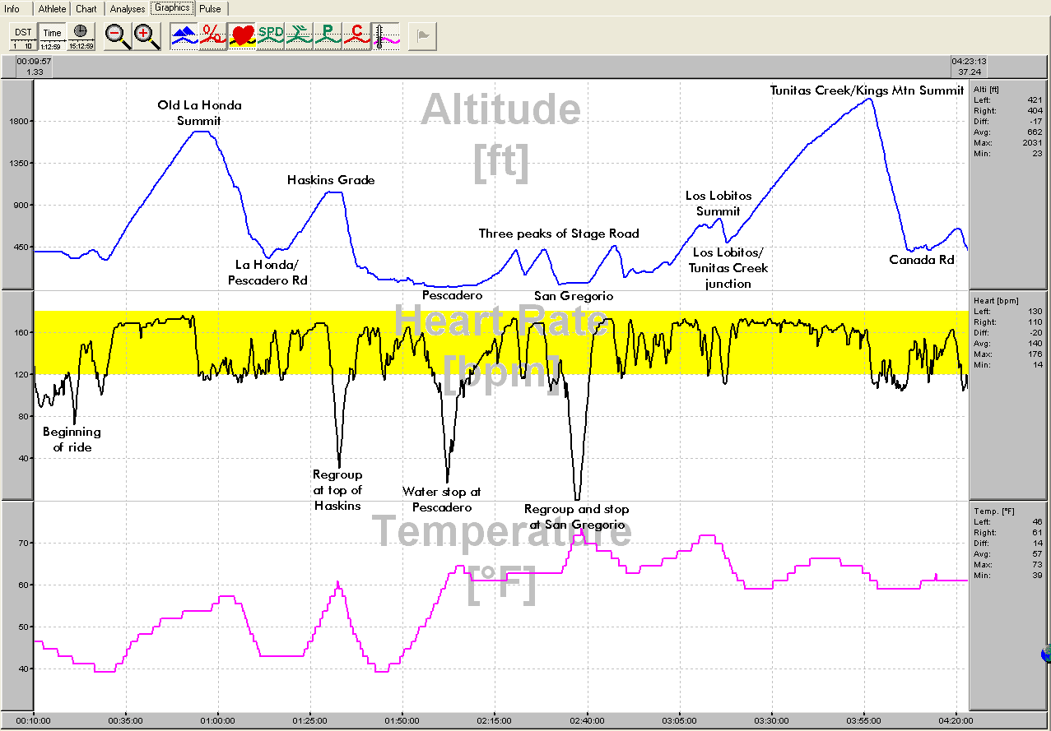The height and width of the screenshot is (731, 1051).
Task: Show the speed SPD graph
Action: (x=271, y=36)
